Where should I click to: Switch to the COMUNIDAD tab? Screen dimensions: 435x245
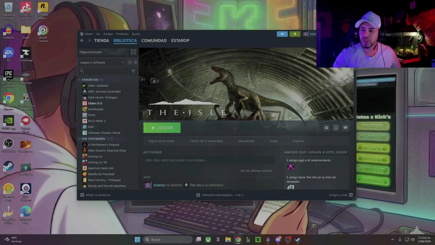154,40
